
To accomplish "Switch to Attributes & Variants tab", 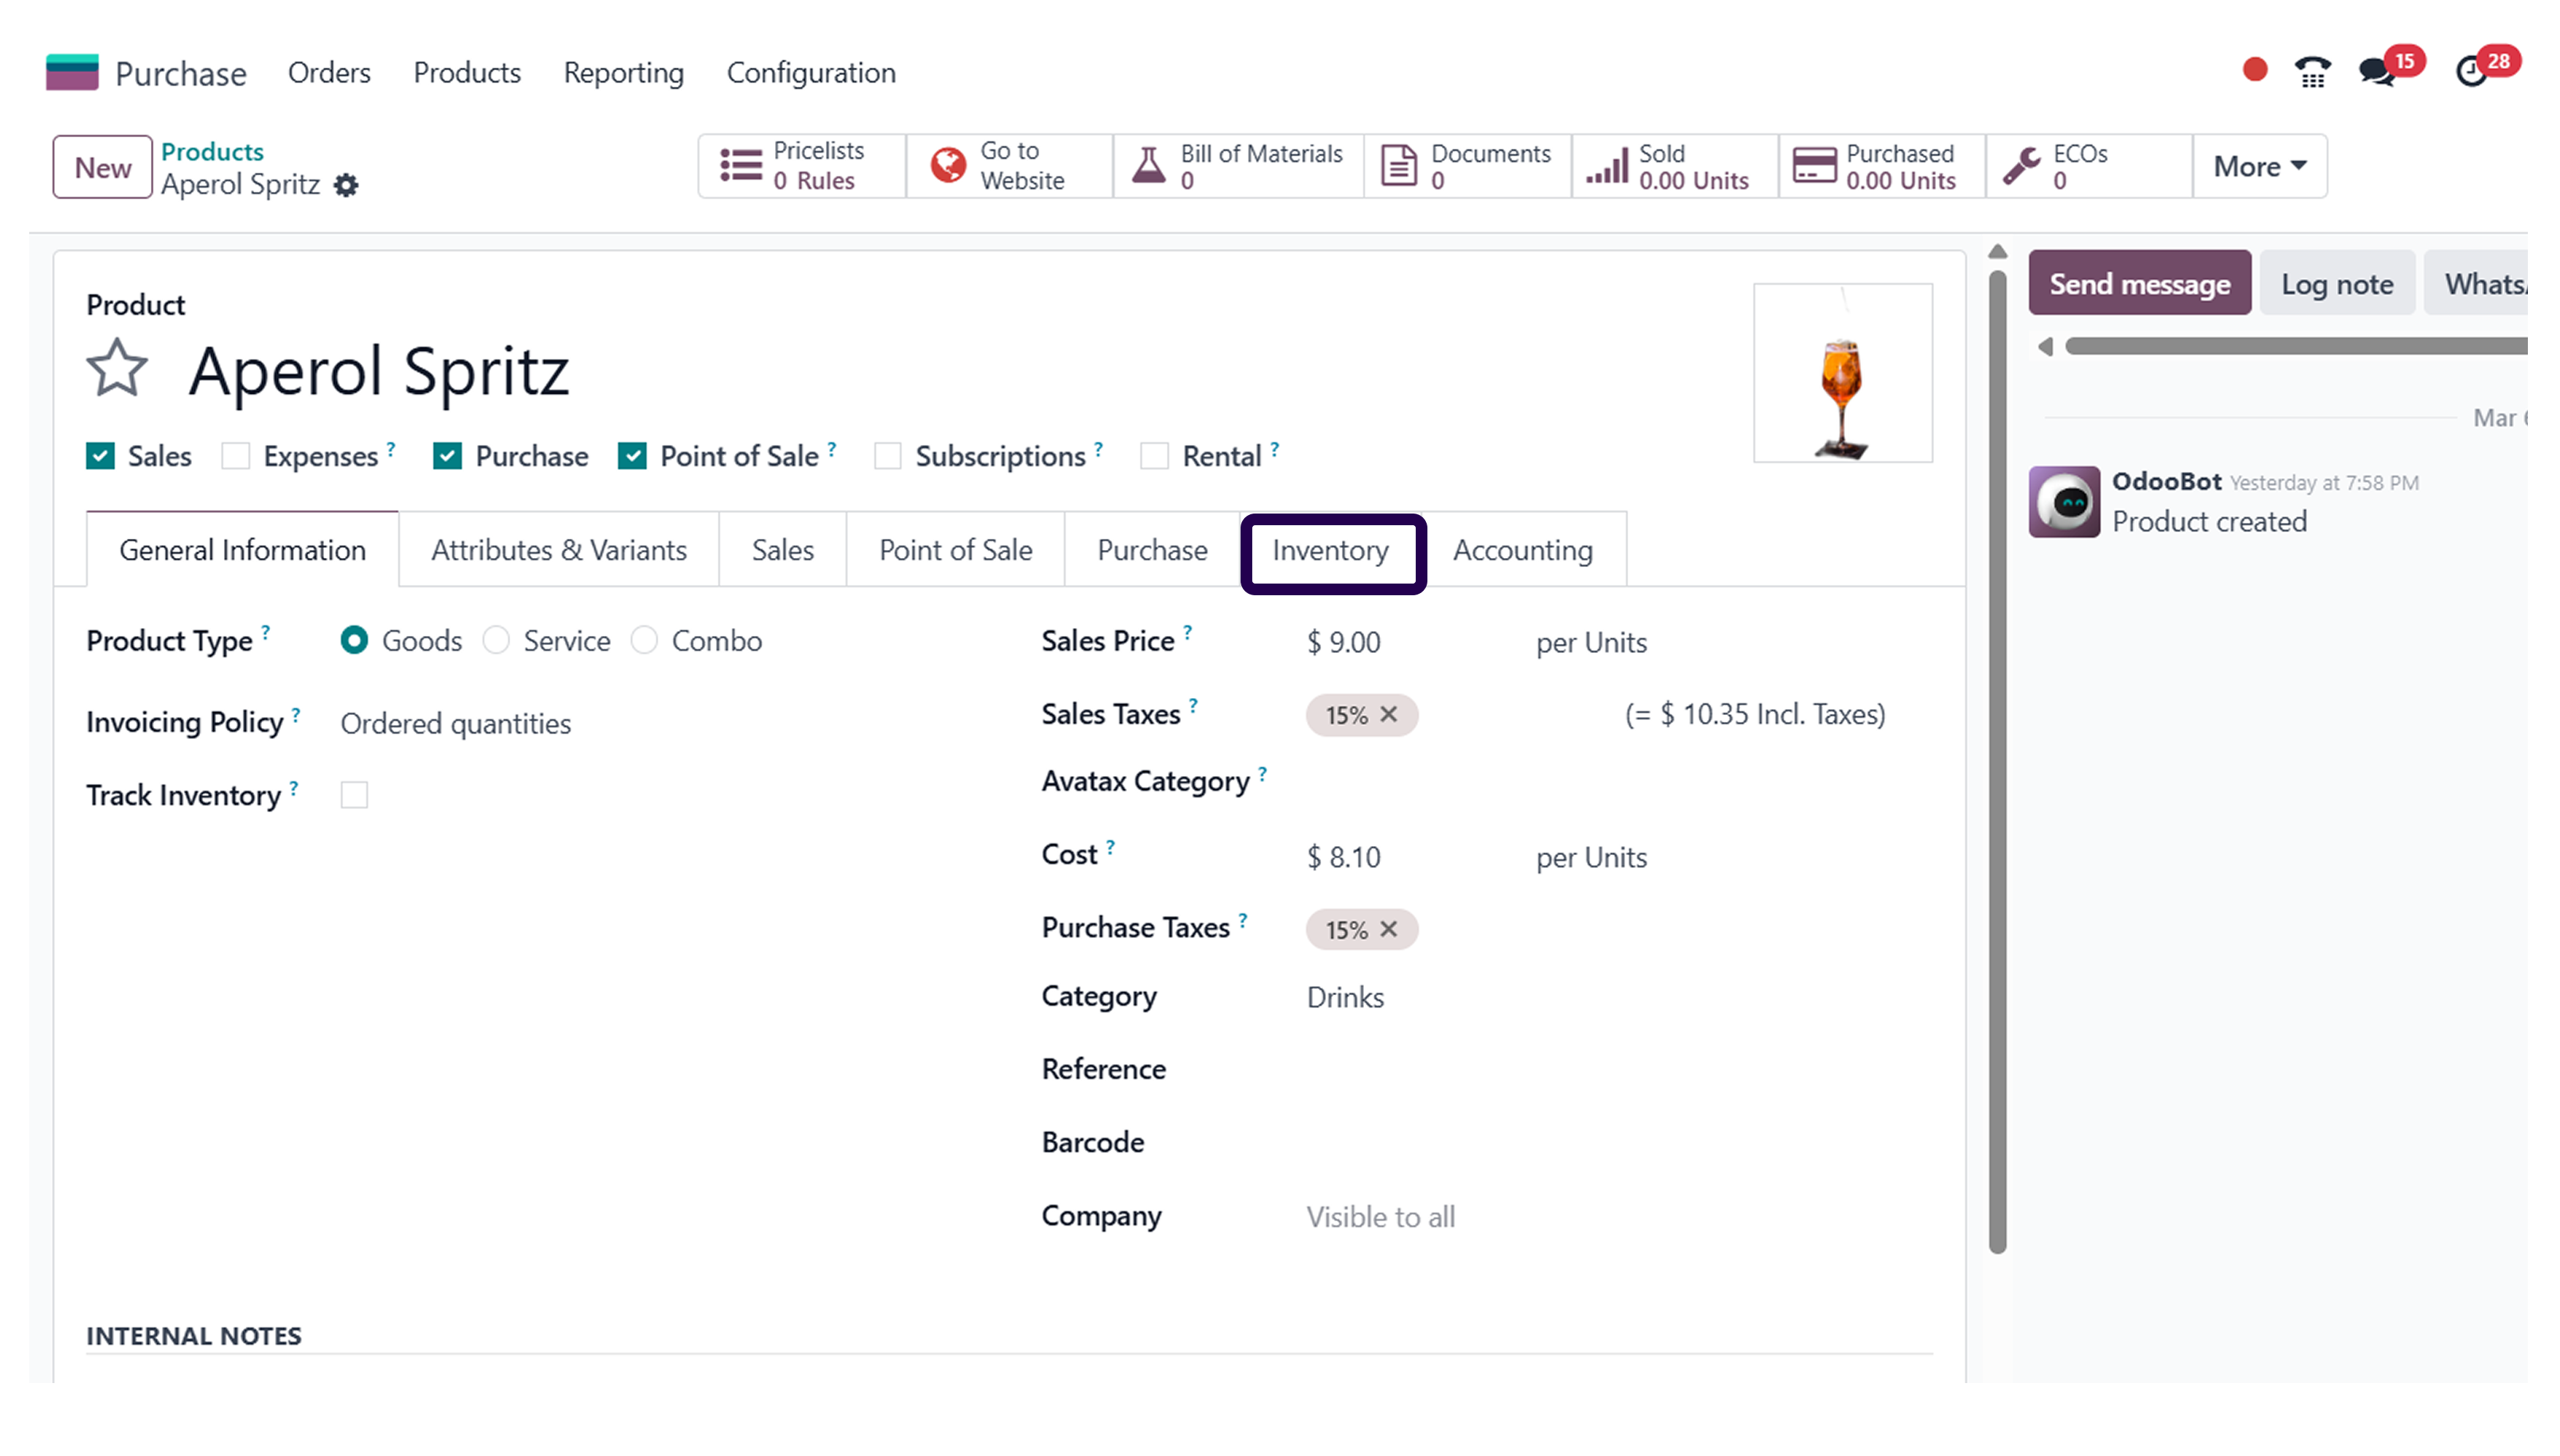I will point(558,551).
